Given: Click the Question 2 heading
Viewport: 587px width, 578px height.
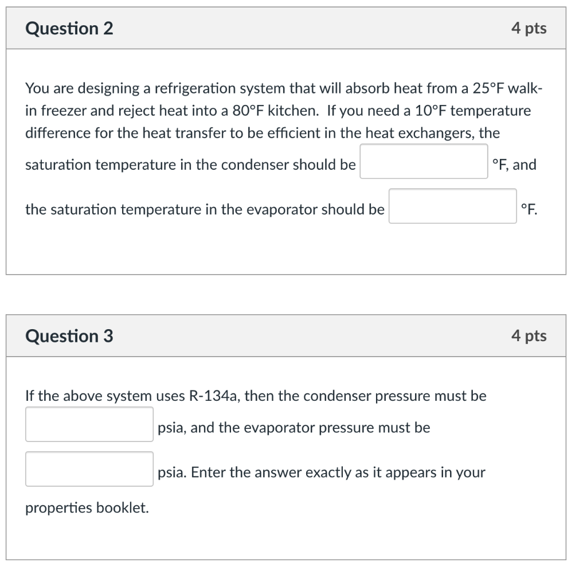Looking at the screenshot, I should 69,28.
